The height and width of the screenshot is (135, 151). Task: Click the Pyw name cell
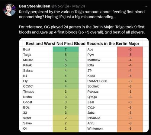tap(102, 55)
